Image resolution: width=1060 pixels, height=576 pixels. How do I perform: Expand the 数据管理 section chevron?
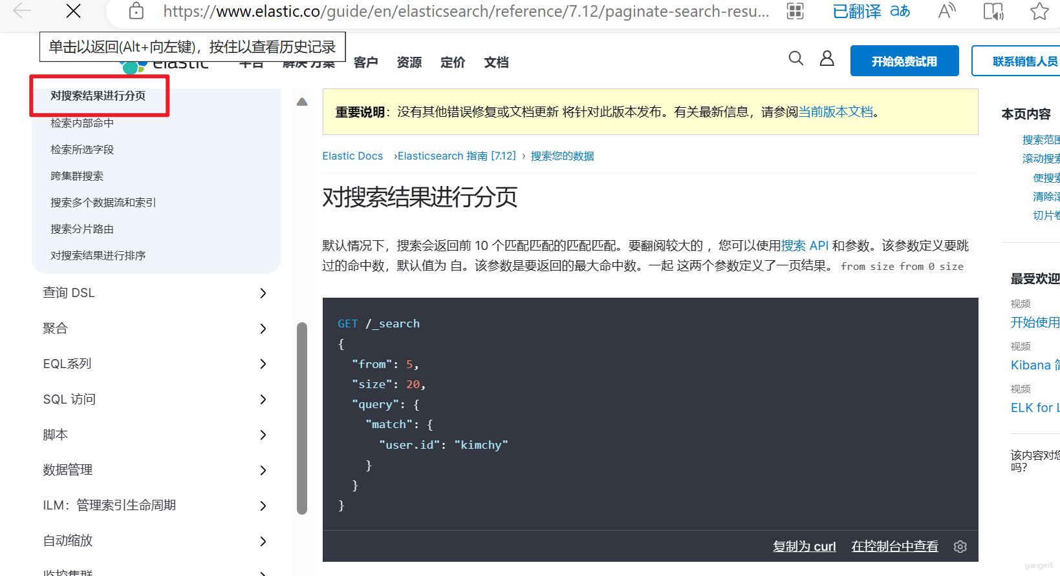263,470
